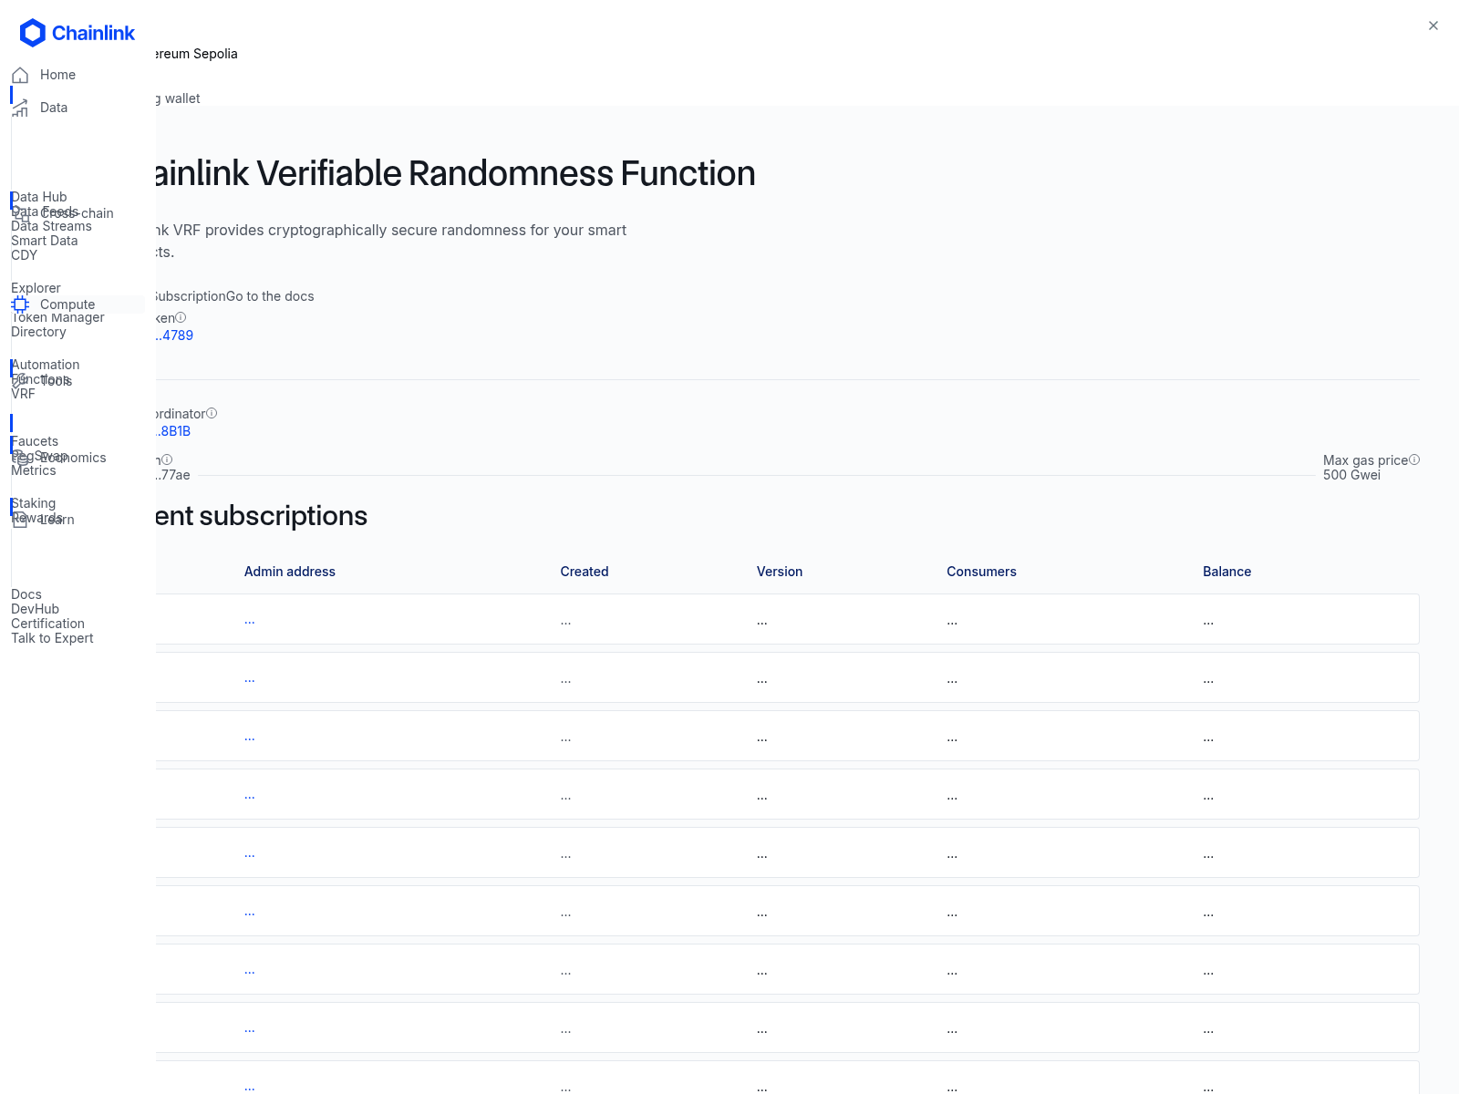Open the Data Streams link
This screenshot has height=1094, width=1459.
[51, 226]
